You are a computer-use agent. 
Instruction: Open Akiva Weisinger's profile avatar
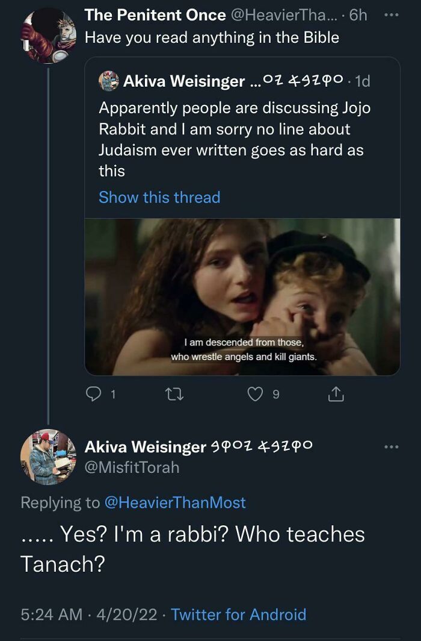pyautogui.click(x=48, y=457)
